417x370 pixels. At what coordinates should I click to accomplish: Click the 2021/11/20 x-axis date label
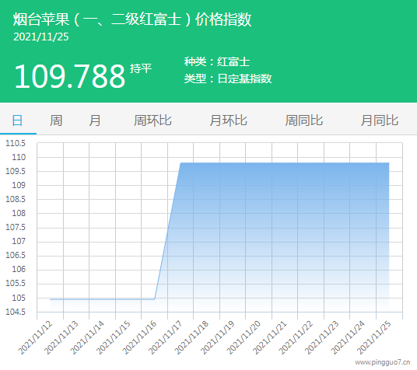244,337
